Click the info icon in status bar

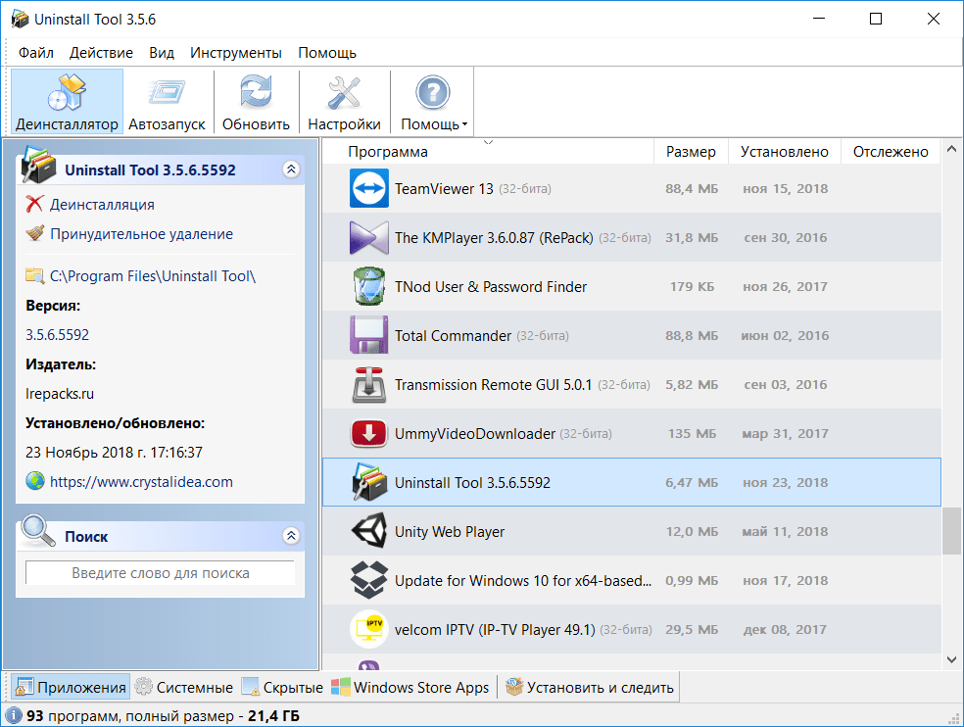click(14, 716)
